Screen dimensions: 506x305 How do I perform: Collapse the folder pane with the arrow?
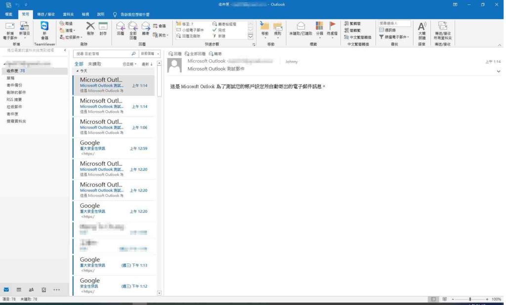pyautogui.click(x=65, y=50)
